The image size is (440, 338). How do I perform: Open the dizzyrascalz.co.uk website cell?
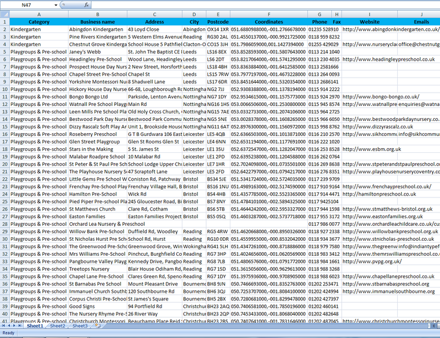click(x=377, y=127)
